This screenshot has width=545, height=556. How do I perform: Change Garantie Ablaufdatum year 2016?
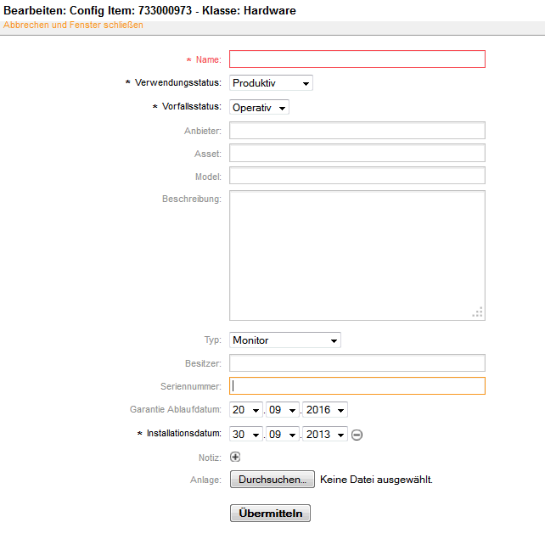pyautogui.click(x=325, y=410)
